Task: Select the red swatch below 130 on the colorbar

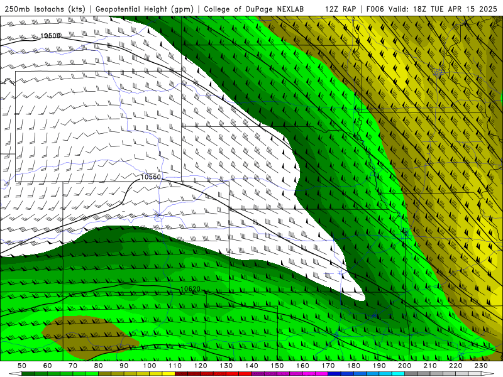Action: [x=232, y=374]
